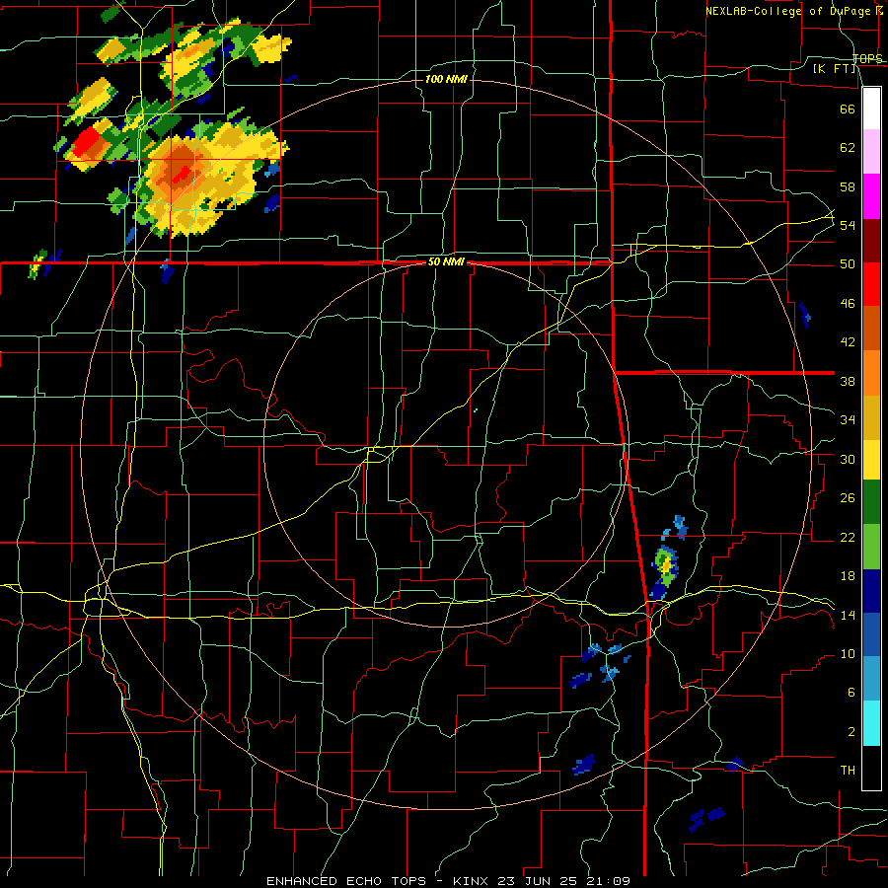The image size is (888, 888).
Task: Click the white swatch in TOPS legend
Action: coord(871,109)
